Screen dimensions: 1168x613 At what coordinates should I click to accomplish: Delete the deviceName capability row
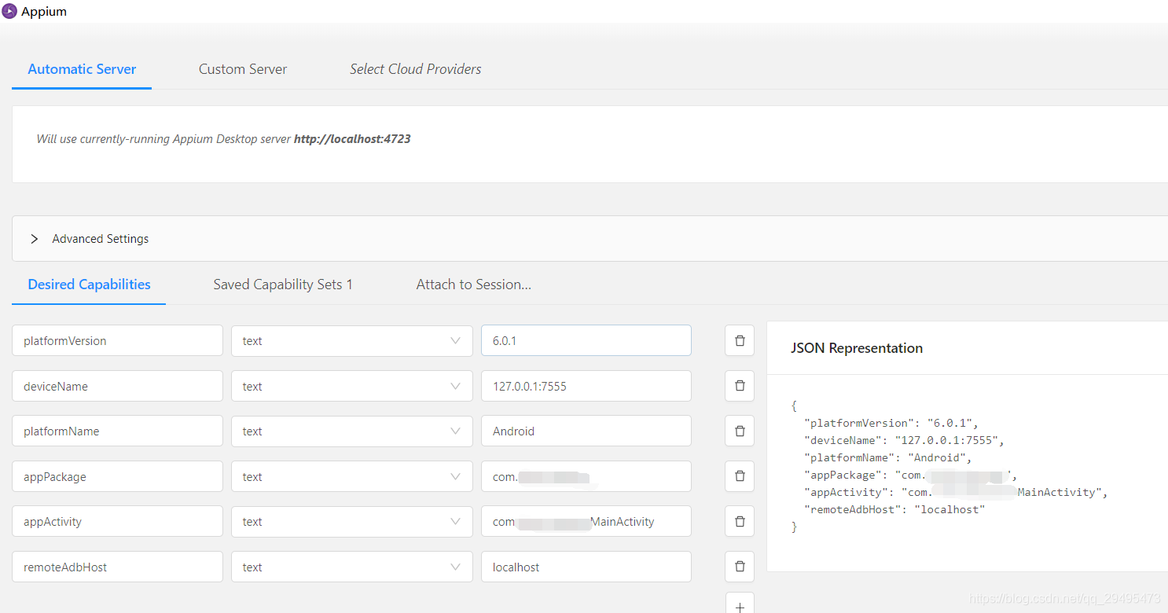click(x=739, y=386)
